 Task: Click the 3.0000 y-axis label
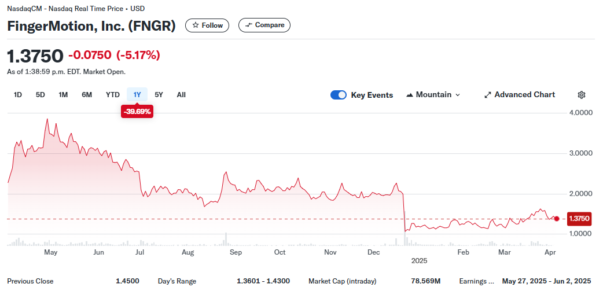coord(580,153)
